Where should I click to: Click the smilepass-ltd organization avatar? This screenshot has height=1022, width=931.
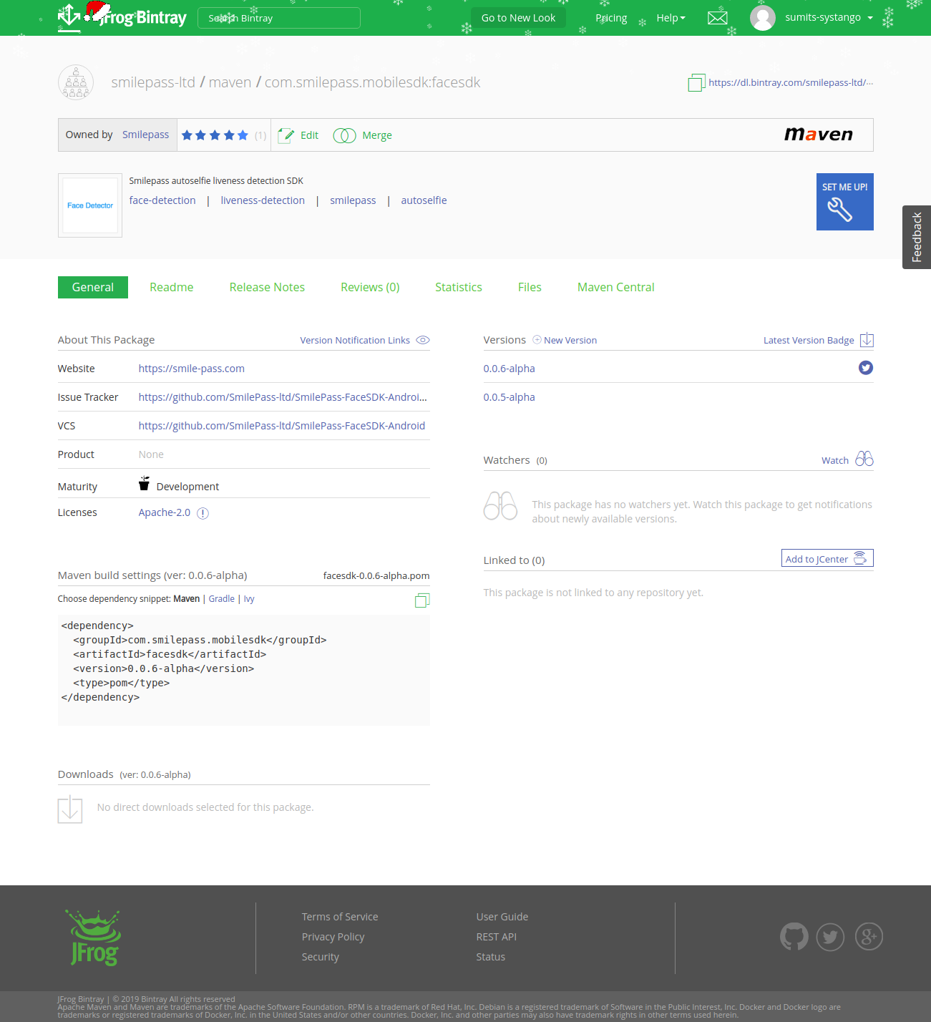point(76,82)
